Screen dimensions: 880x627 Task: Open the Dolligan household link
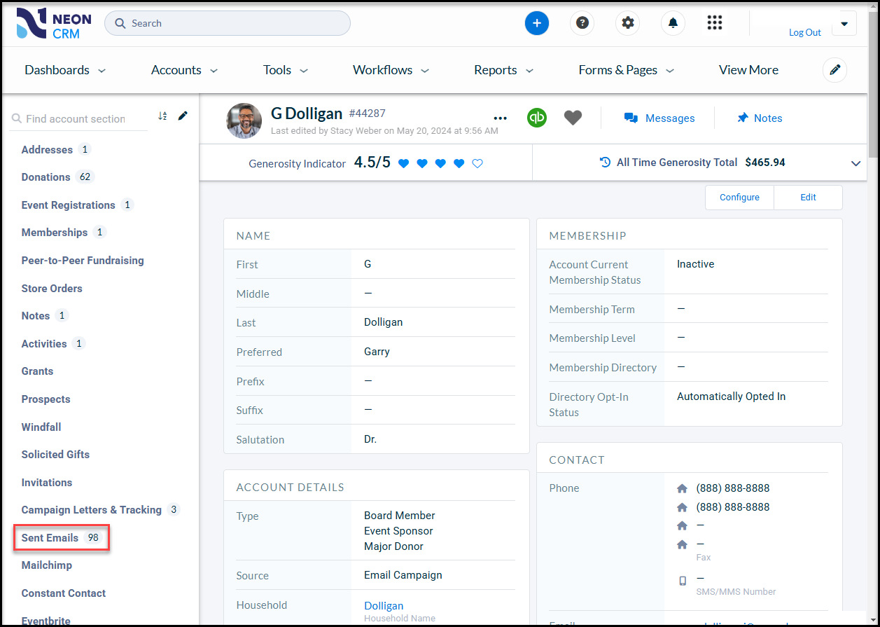(x=384, y=606)
